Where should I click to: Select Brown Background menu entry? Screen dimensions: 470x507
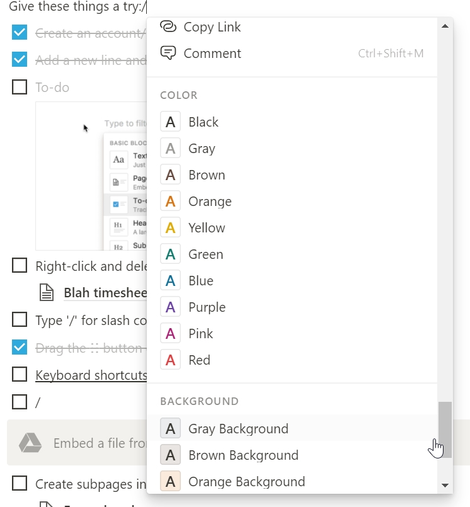click(243, 455)
